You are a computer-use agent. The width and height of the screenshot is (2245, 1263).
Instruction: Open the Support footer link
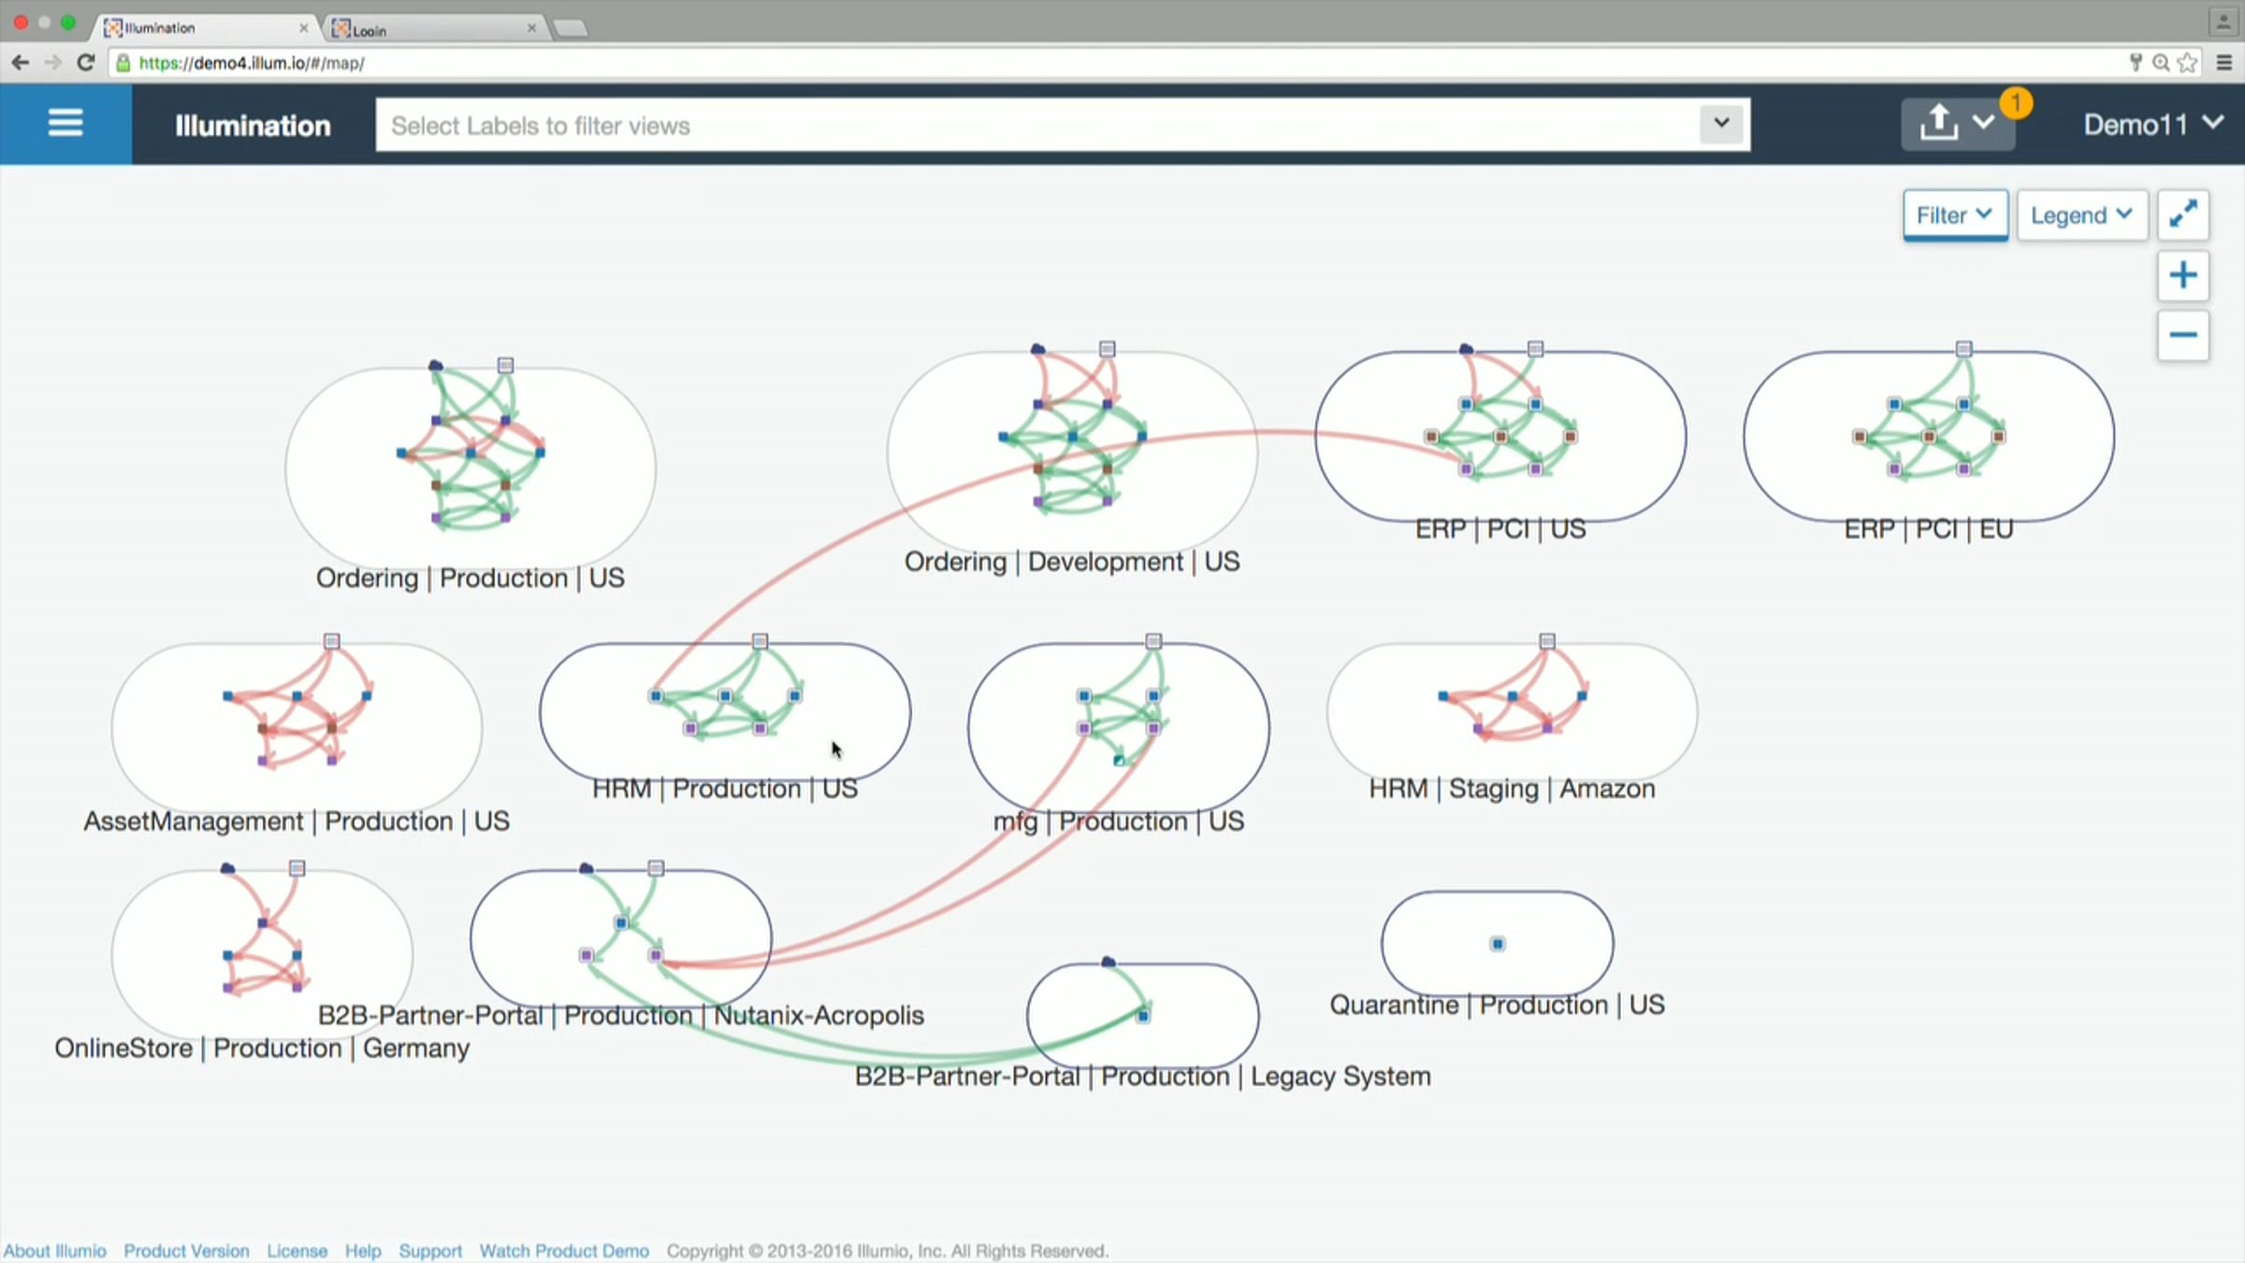[x=430, y=1251]
